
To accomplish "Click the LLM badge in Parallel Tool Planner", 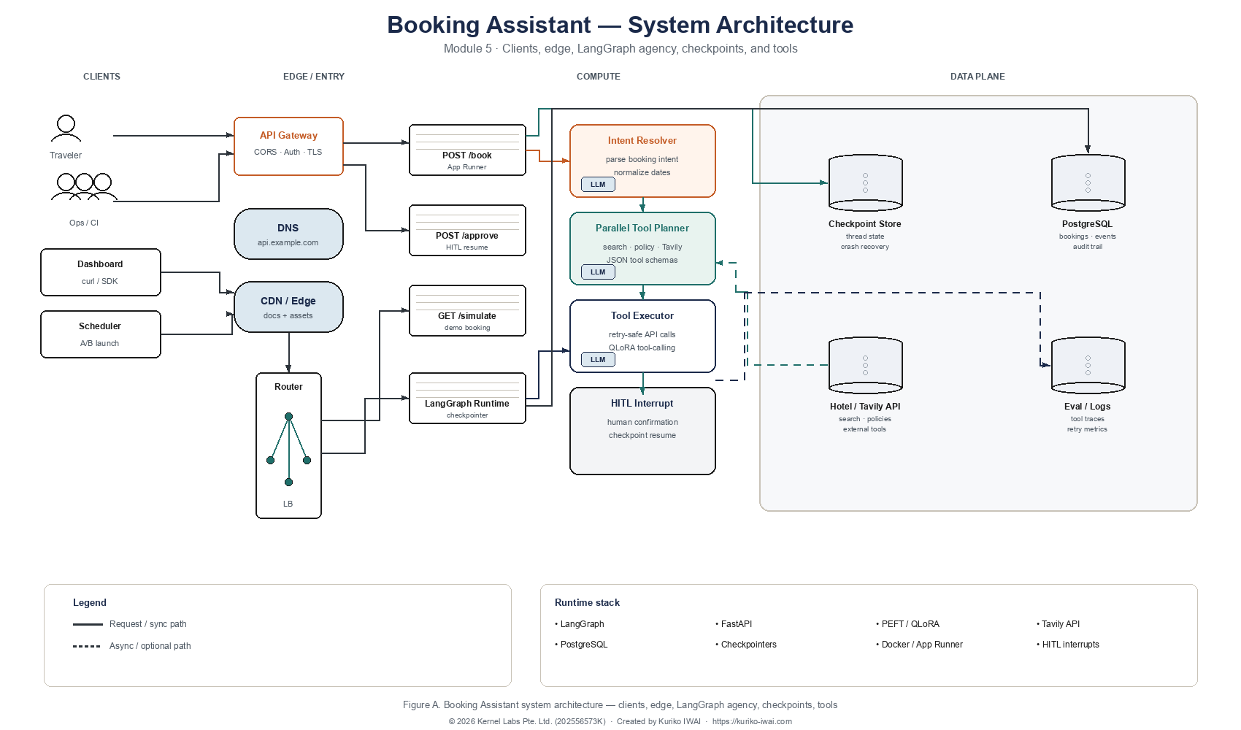I will point(598,272).
